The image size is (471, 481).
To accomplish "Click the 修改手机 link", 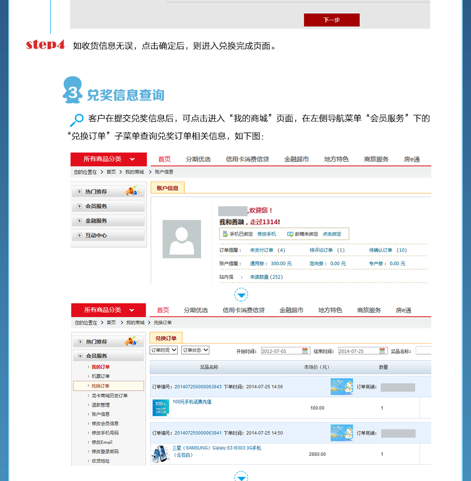I will (266, 234).
